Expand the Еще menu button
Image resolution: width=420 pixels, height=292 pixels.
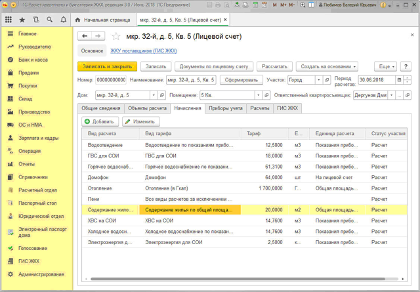(x=385, y=66)
